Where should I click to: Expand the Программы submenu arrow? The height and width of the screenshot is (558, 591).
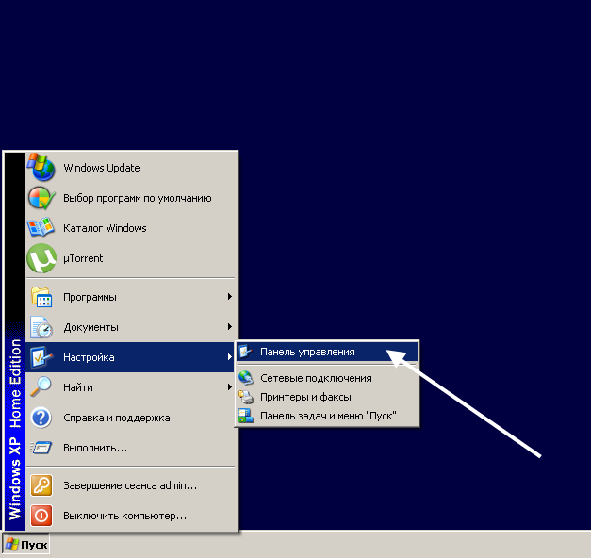pyautogui.click(x=230, y=297)
